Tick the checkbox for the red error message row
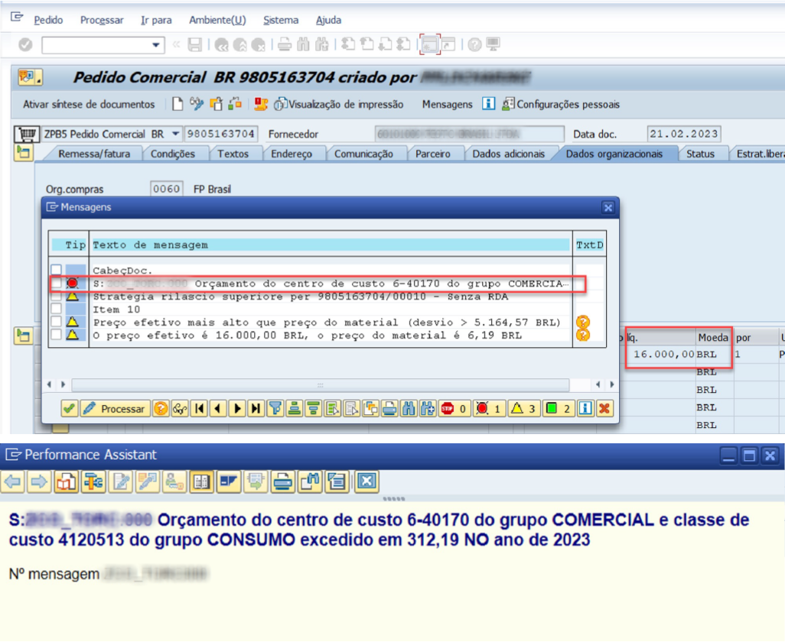Viewport: 785px width, 642px height. 56,284
